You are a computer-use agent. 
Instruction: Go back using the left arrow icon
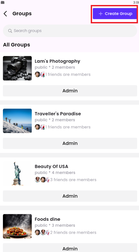pos(5,14)
